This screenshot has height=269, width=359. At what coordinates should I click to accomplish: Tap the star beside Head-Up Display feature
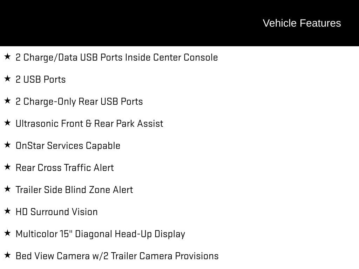(7, 233)
